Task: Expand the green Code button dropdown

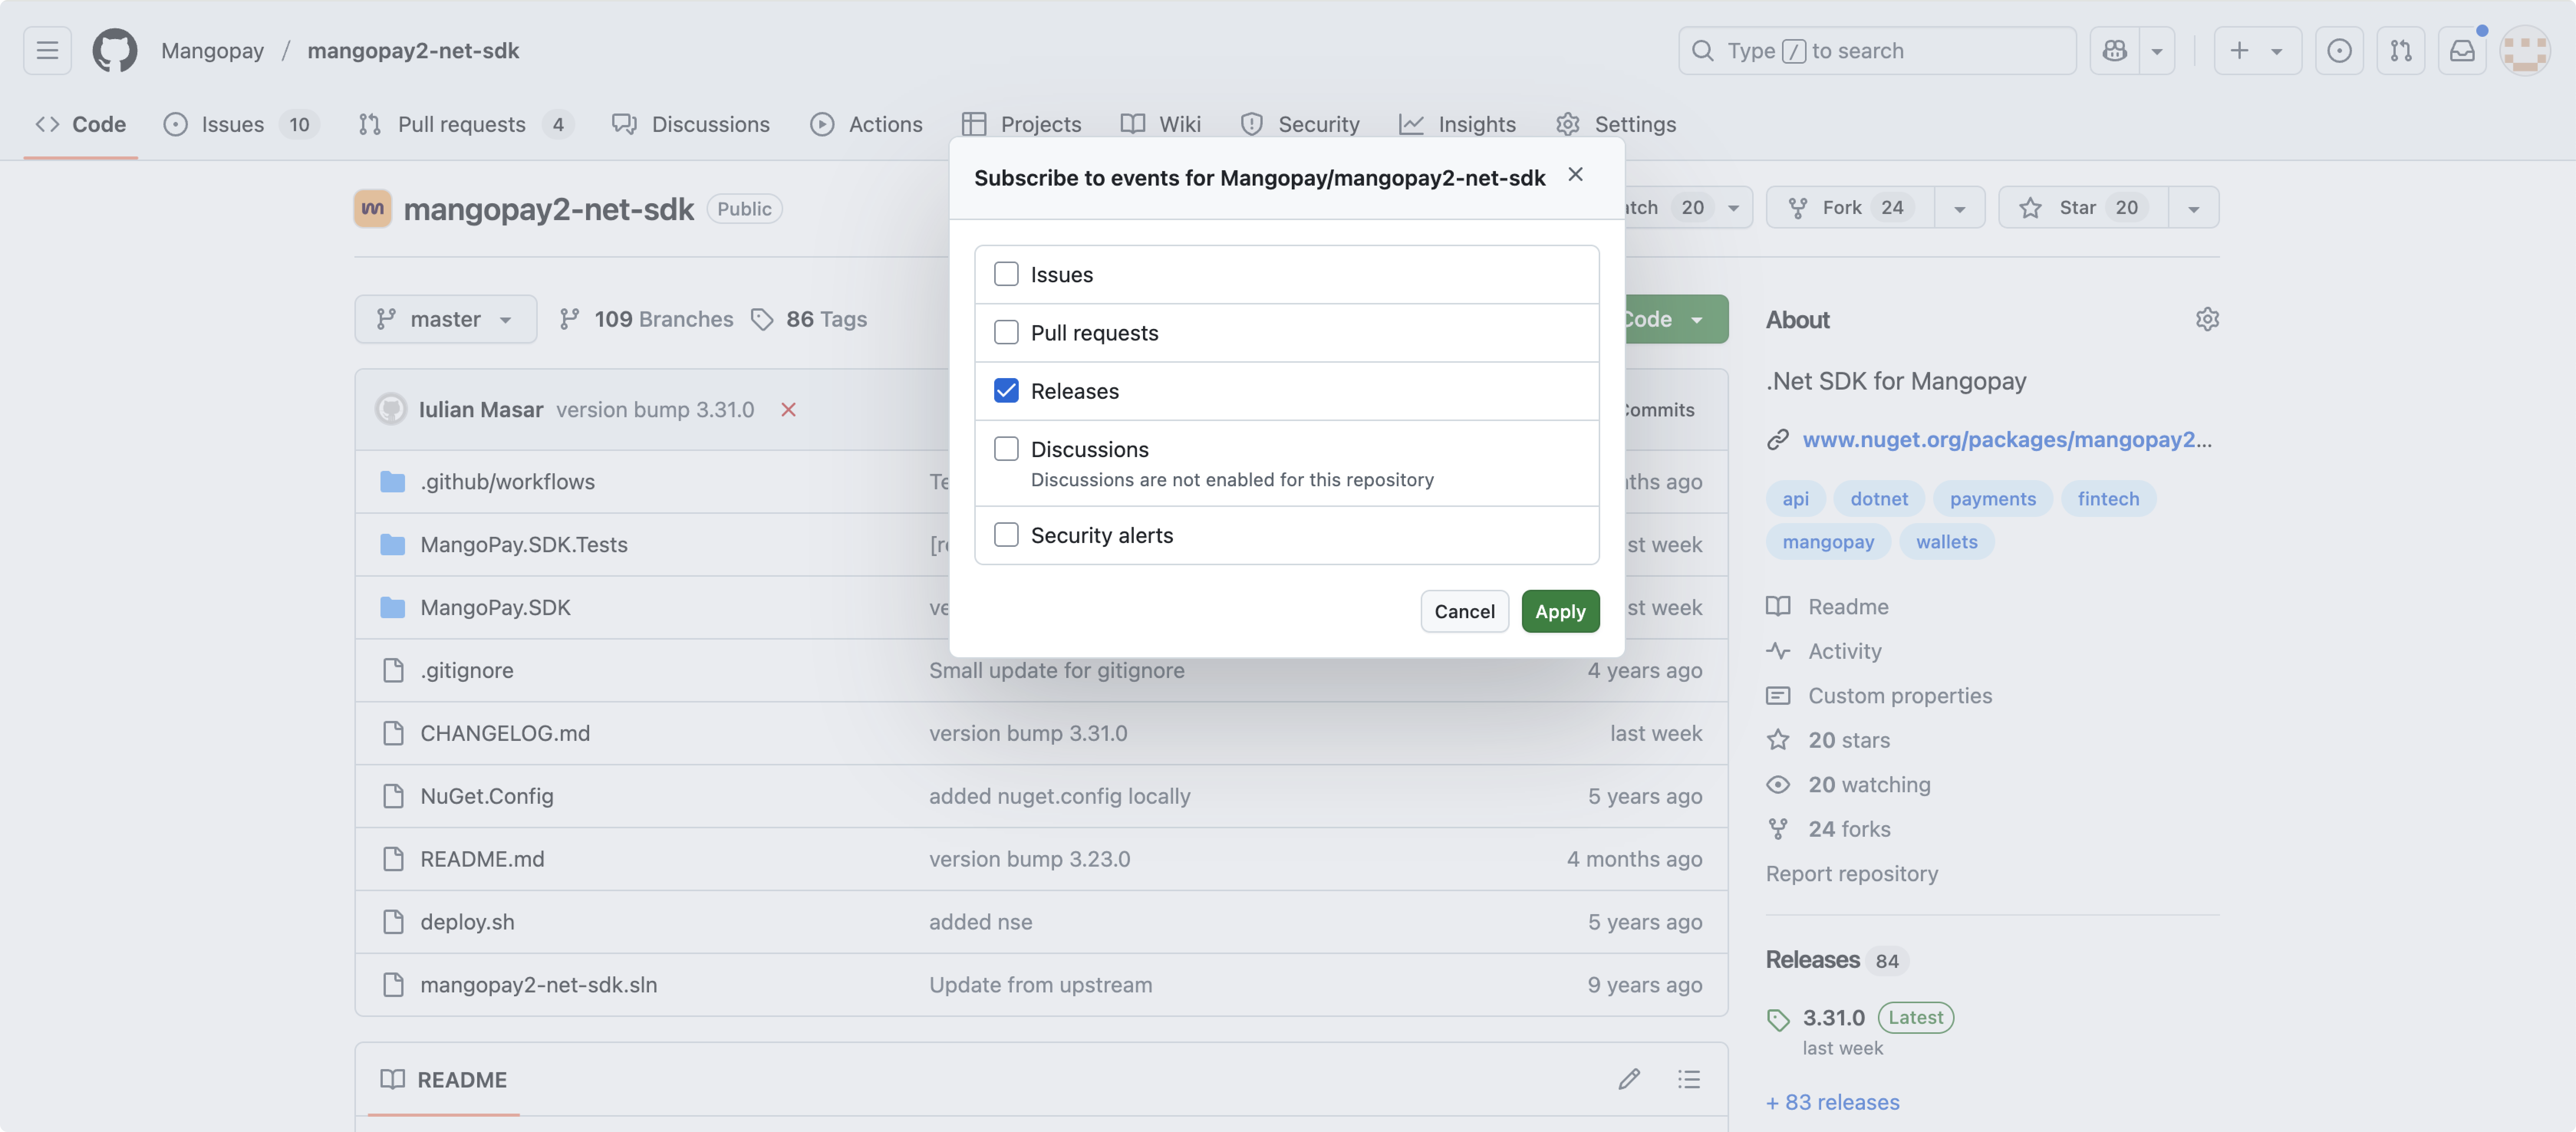Action: (1697, 319)
